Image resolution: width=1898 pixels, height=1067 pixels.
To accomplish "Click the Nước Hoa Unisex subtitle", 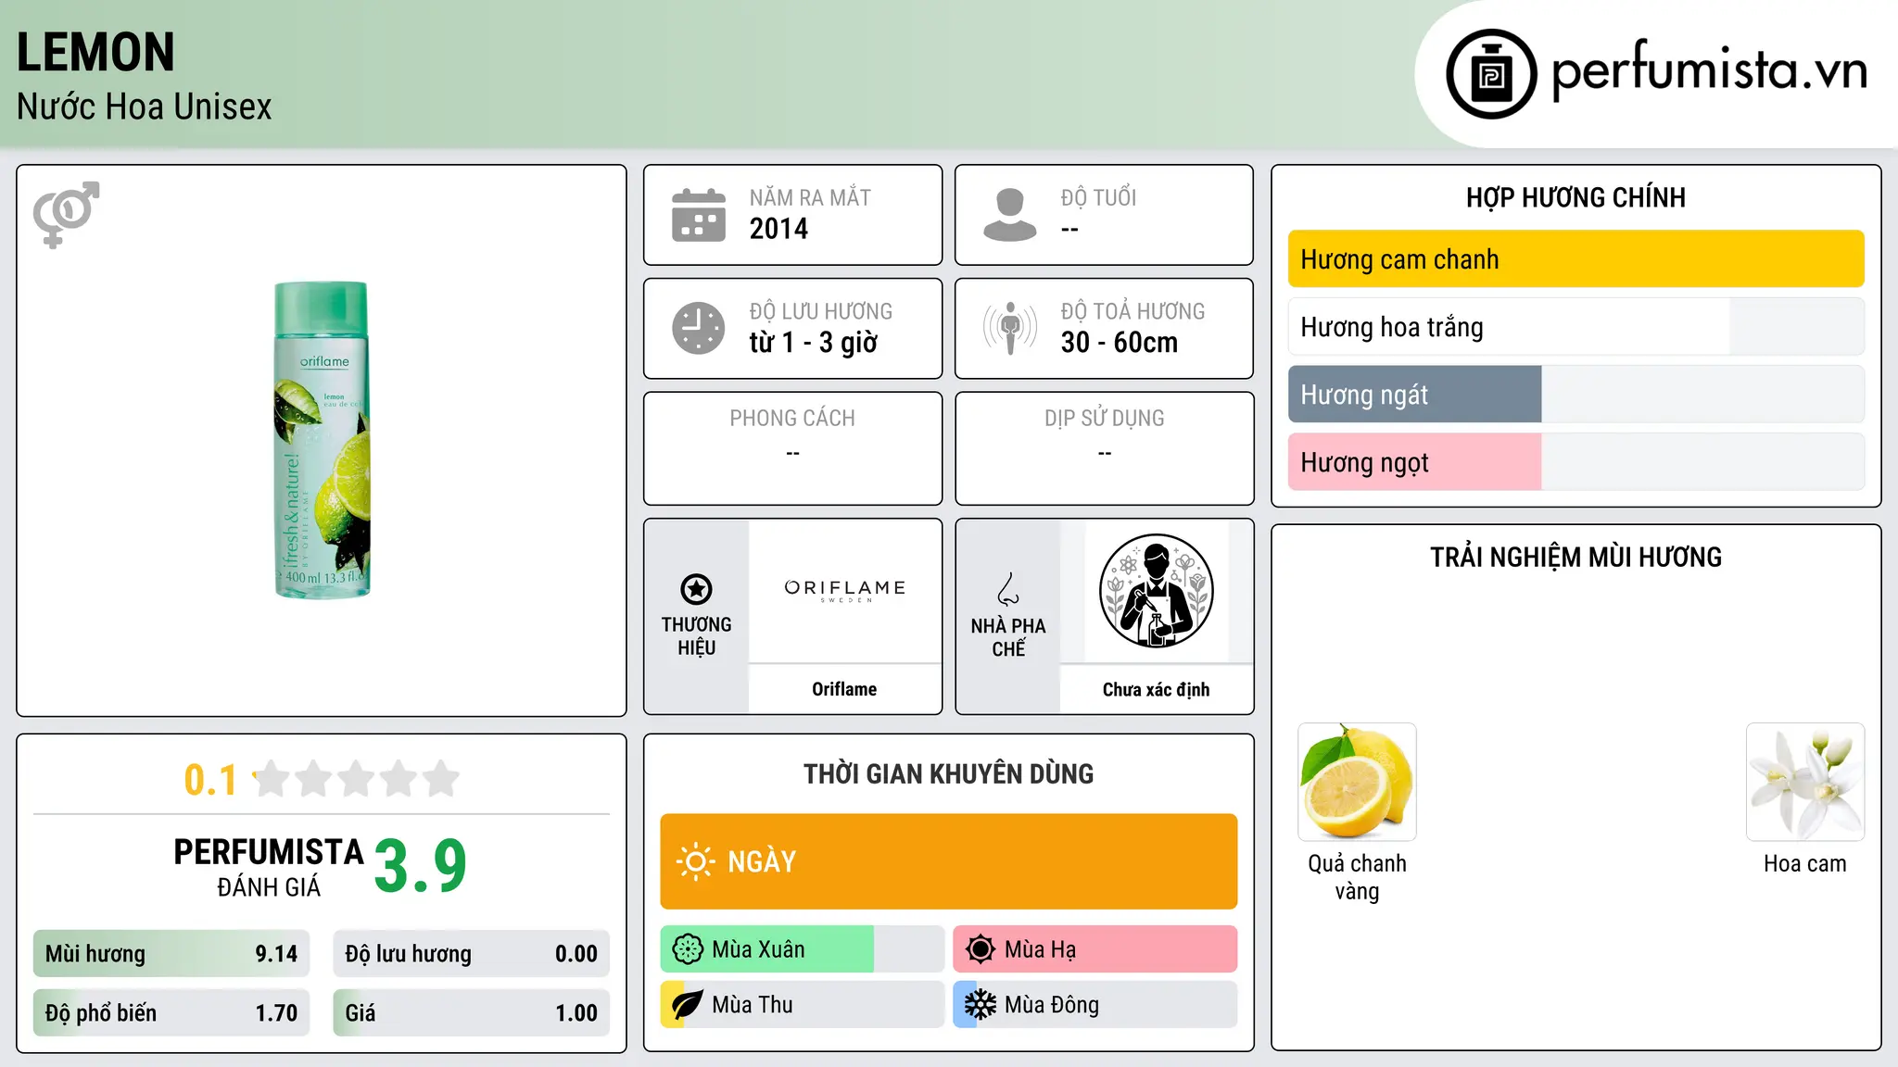I will point(145,107).
